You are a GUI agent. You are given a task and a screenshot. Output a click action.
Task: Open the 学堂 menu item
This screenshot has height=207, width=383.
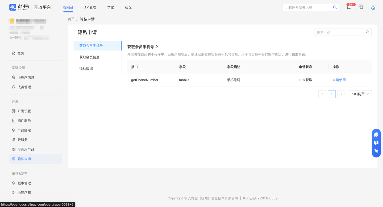coord(111,7)
